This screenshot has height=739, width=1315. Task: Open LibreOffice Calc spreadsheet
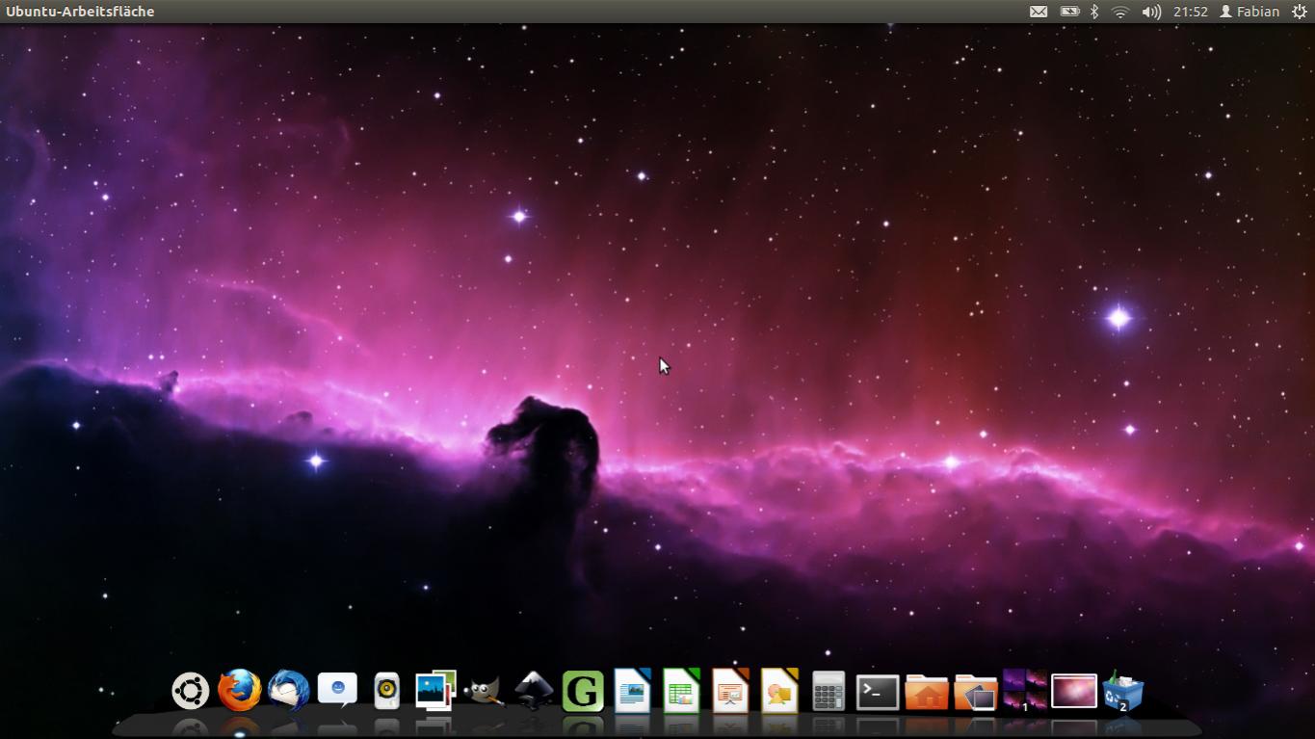681,690
